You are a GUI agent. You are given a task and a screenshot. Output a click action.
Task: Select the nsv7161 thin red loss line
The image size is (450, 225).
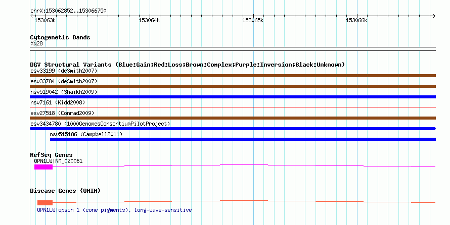233,107
